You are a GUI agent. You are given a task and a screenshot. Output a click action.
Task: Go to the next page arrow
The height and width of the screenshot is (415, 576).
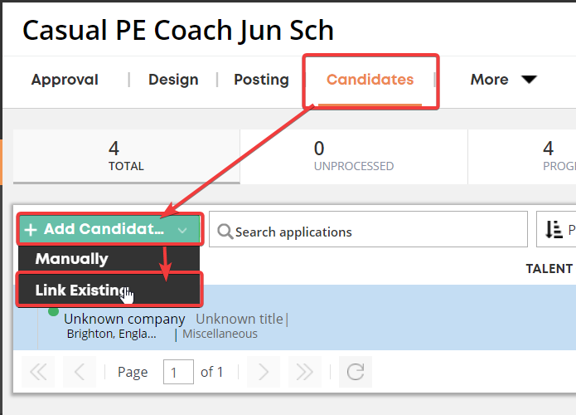[264, 372]
